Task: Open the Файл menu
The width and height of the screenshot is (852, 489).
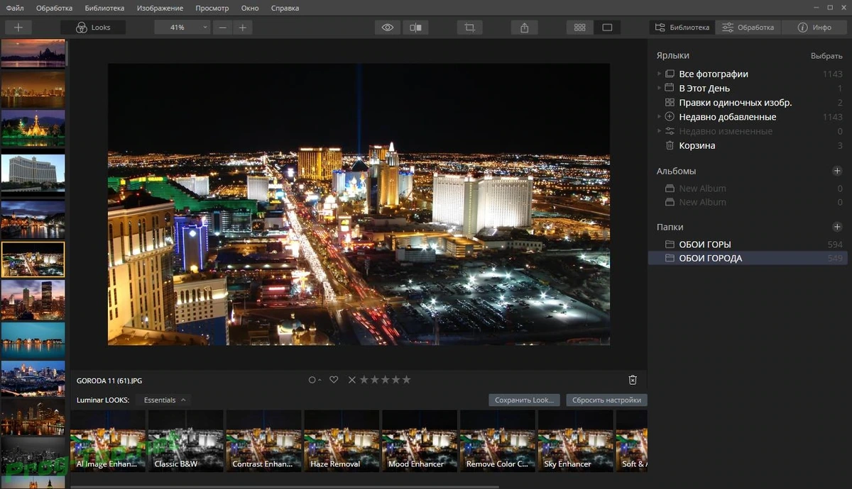Action: pyautogui.click(x=15, y=8)
